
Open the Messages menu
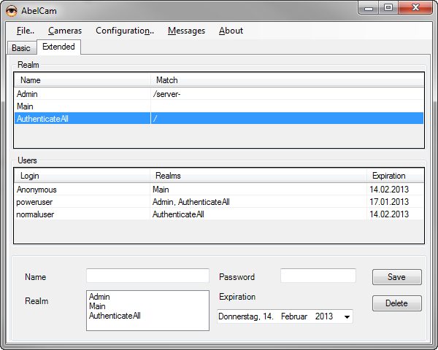click(186, 31)
